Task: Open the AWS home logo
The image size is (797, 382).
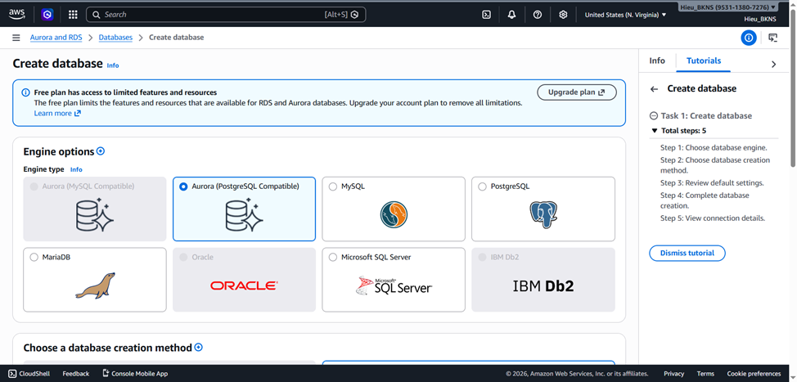Action: [16, 14]
